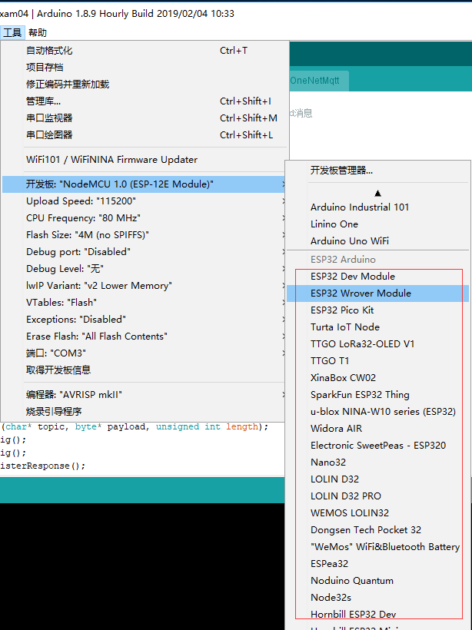Screen dimensions: 472x630
Task: Select Nano32 board
Action: [377, 463]
